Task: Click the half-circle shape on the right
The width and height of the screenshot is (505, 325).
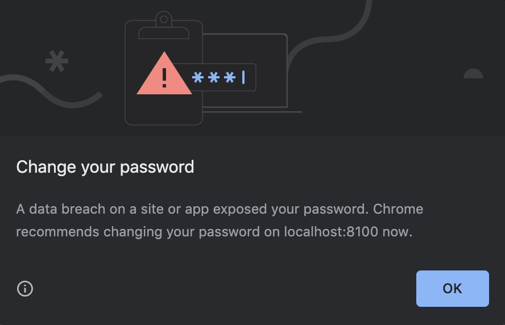Action: [x=473, y=74]
